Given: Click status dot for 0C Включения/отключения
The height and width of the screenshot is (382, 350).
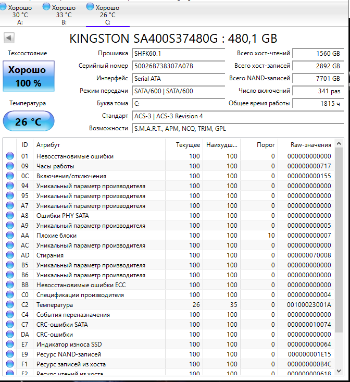Looking at the screenshot, I should (10, 176).
